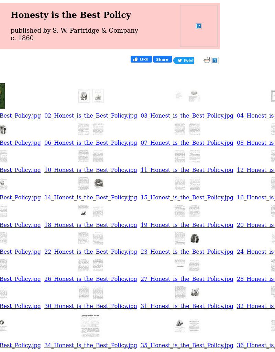View the page 23 thumbnail with dark illustration

(x=187, y=238)
